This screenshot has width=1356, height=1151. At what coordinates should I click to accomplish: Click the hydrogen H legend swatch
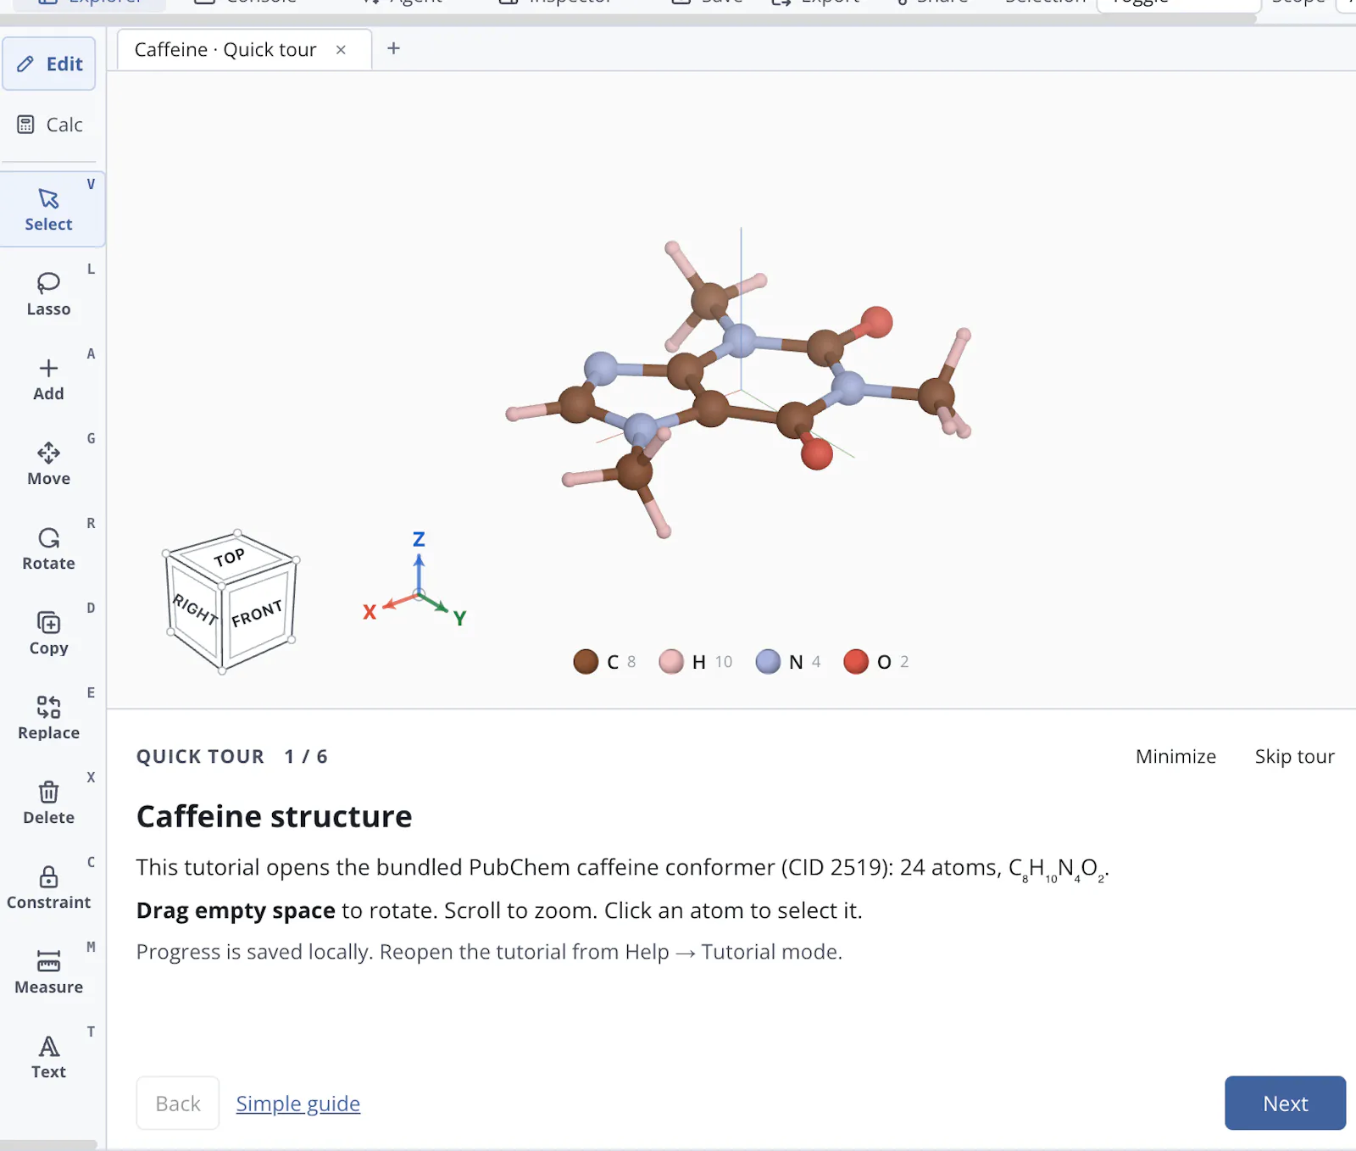pyautogui.click(x=671, y=662)
